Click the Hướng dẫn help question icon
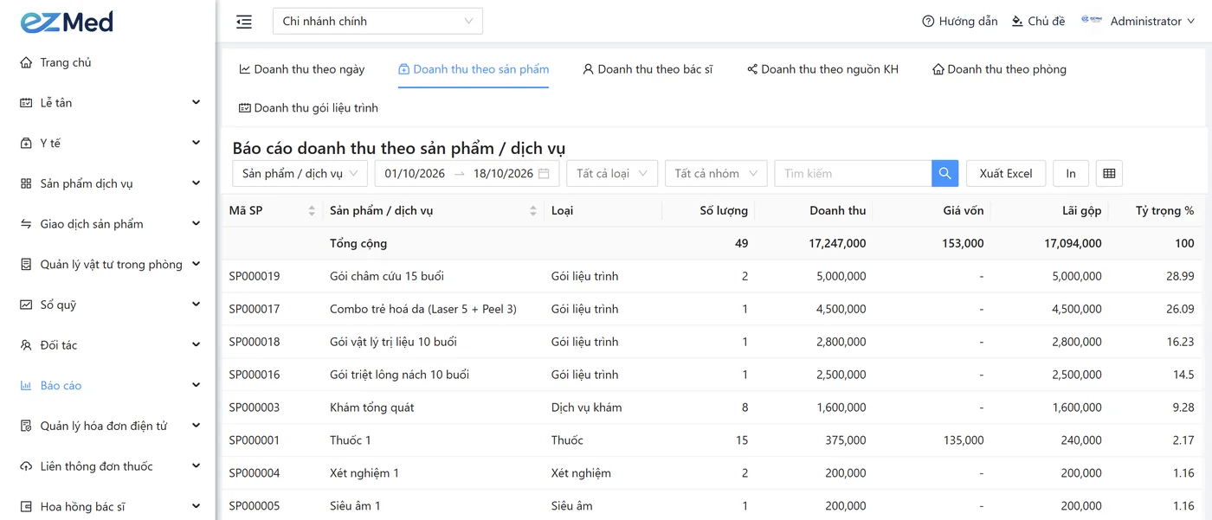The width and height of the screenshot is (1212, 520). [x=928, y=21]
